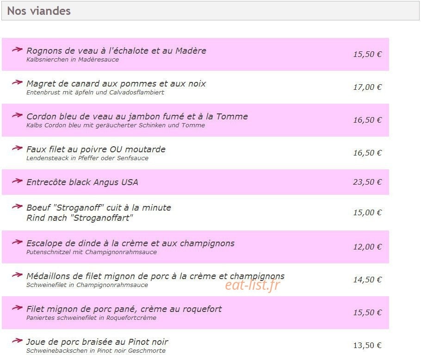Click 'Putenschnitzel mit Champignonrahmsauce'
Image resolution: width=421 pixels, height=355 pixels.
coord(92,252)
